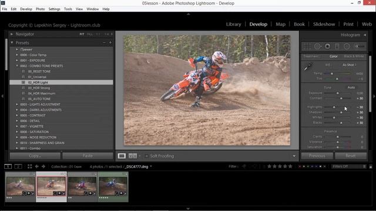
Task: Click the minus icon in Presets header
Action: (x=104, y=43)
